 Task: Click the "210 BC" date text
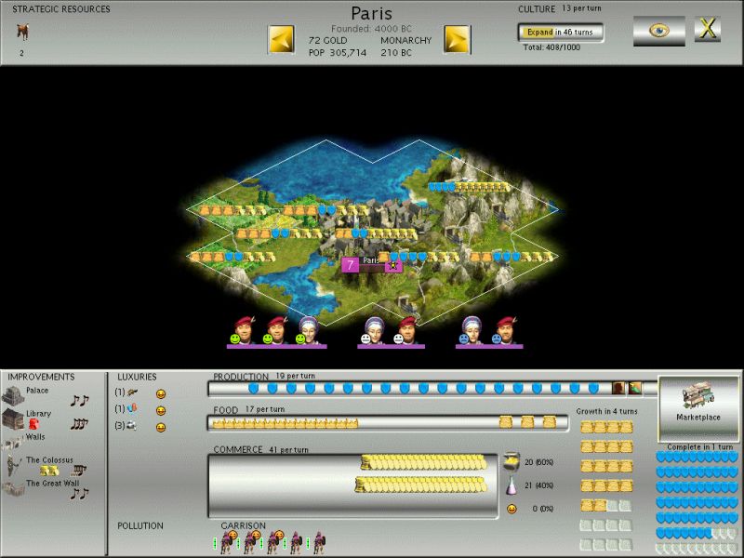pyautogui.click(x=396, y=53)
